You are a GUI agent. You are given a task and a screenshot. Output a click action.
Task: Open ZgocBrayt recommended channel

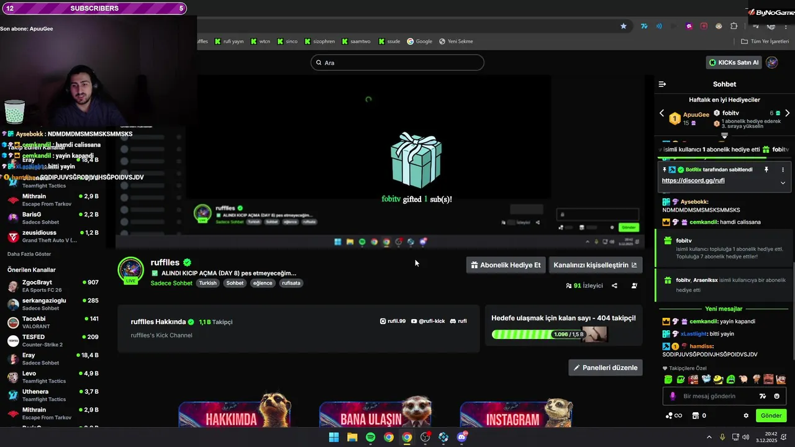(53, 286)
